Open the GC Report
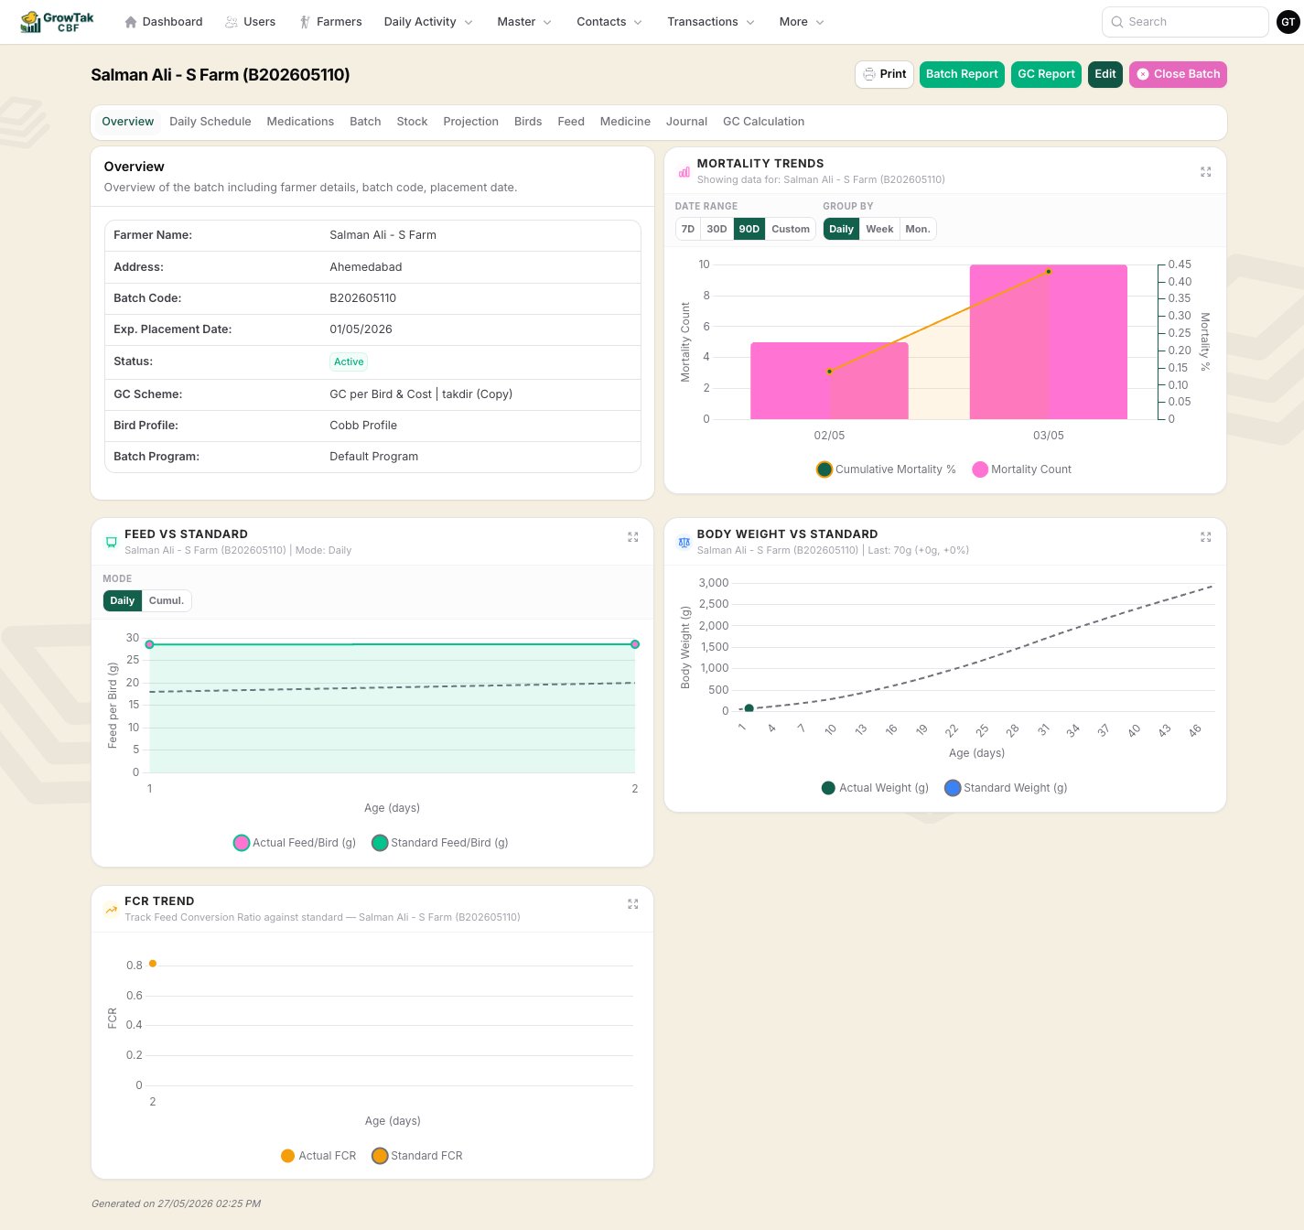The width and height of the screenshot is (1304, 1230). 1046,74
